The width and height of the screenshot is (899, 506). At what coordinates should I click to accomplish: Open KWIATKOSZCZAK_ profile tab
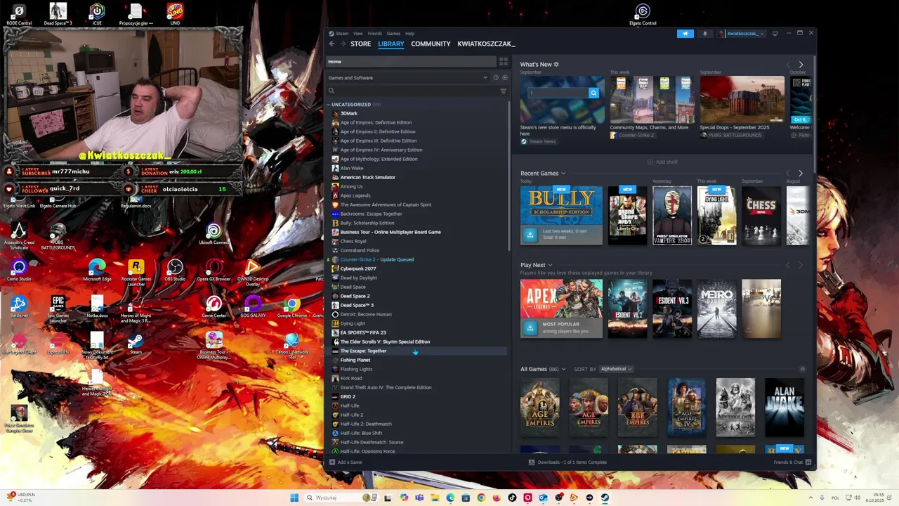click(x=486, y=44)
